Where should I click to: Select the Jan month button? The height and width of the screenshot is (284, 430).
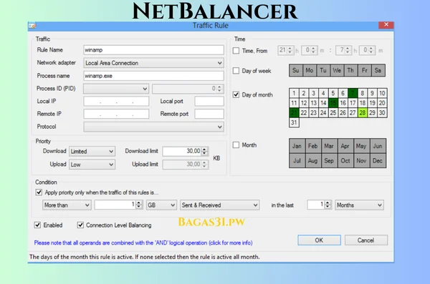[297, 146]
